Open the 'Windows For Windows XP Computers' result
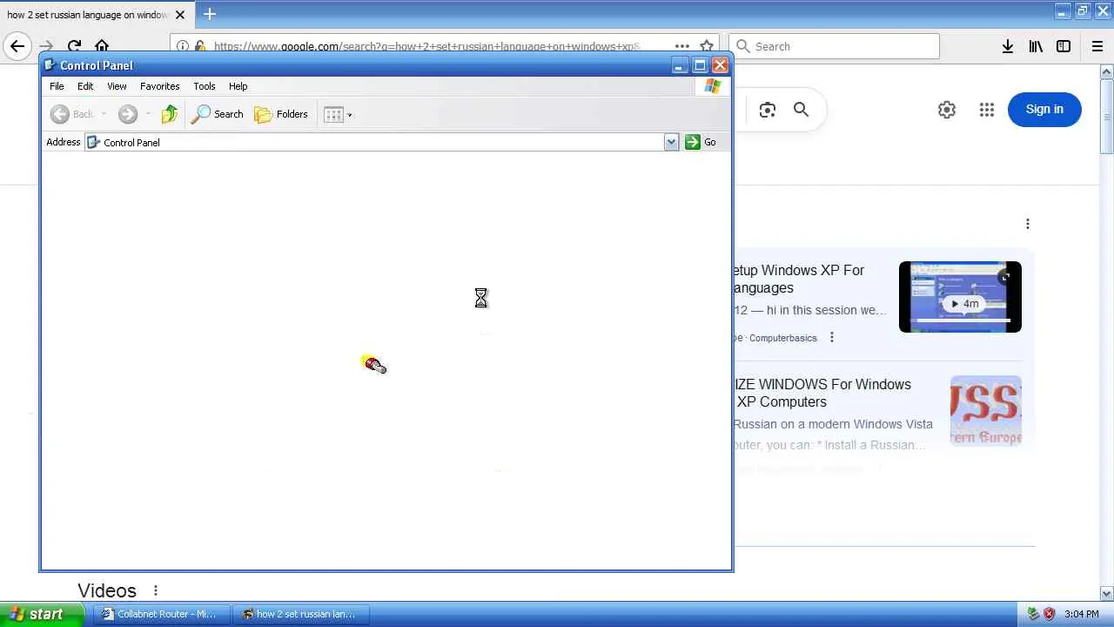1114x627 pixels. 822,393
